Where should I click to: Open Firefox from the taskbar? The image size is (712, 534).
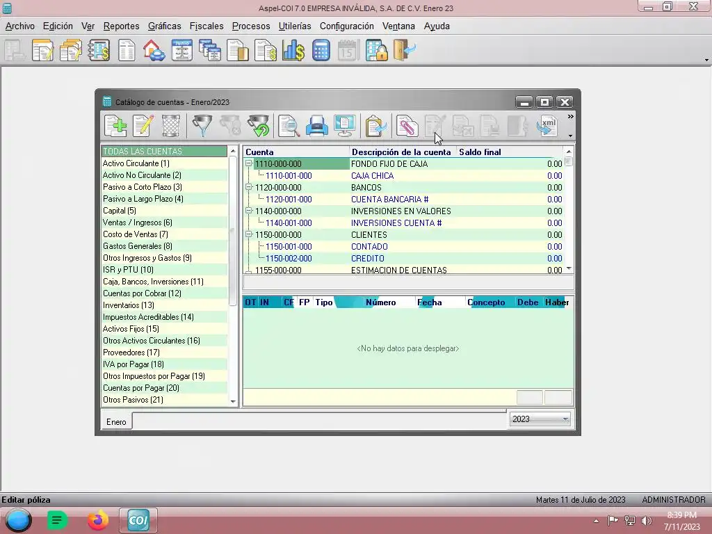pos(98,520)
